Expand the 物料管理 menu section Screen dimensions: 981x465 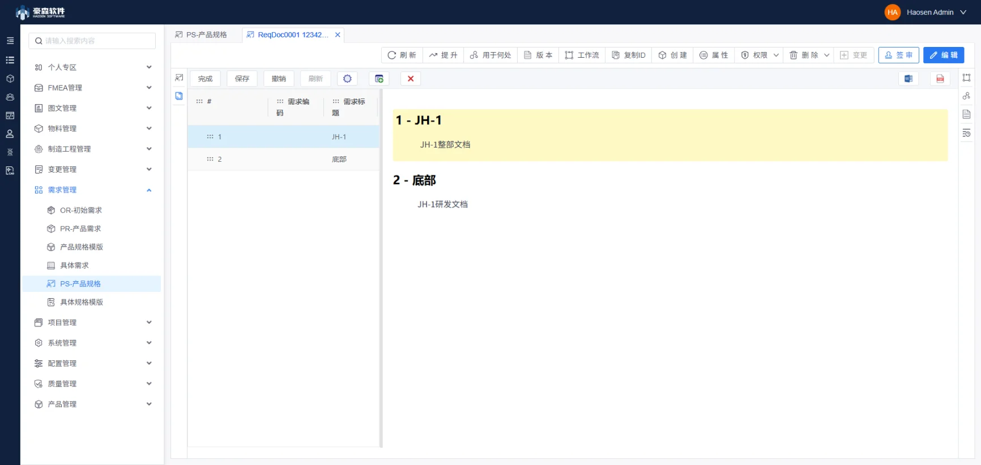coord(93,128)
